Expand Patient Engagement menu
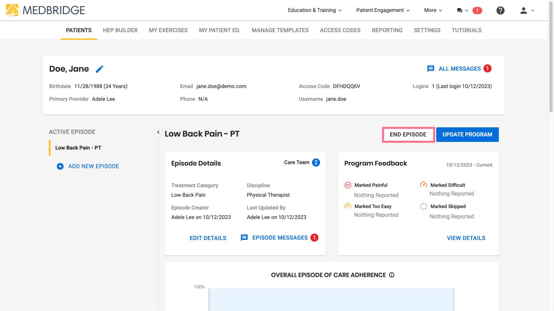Viewport: 554px width, 311px height. pos(383,10)
